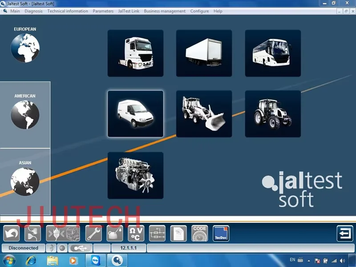
Task: Click the power plug tray icon
Action: pyautogui.click(x=325, y=261)
